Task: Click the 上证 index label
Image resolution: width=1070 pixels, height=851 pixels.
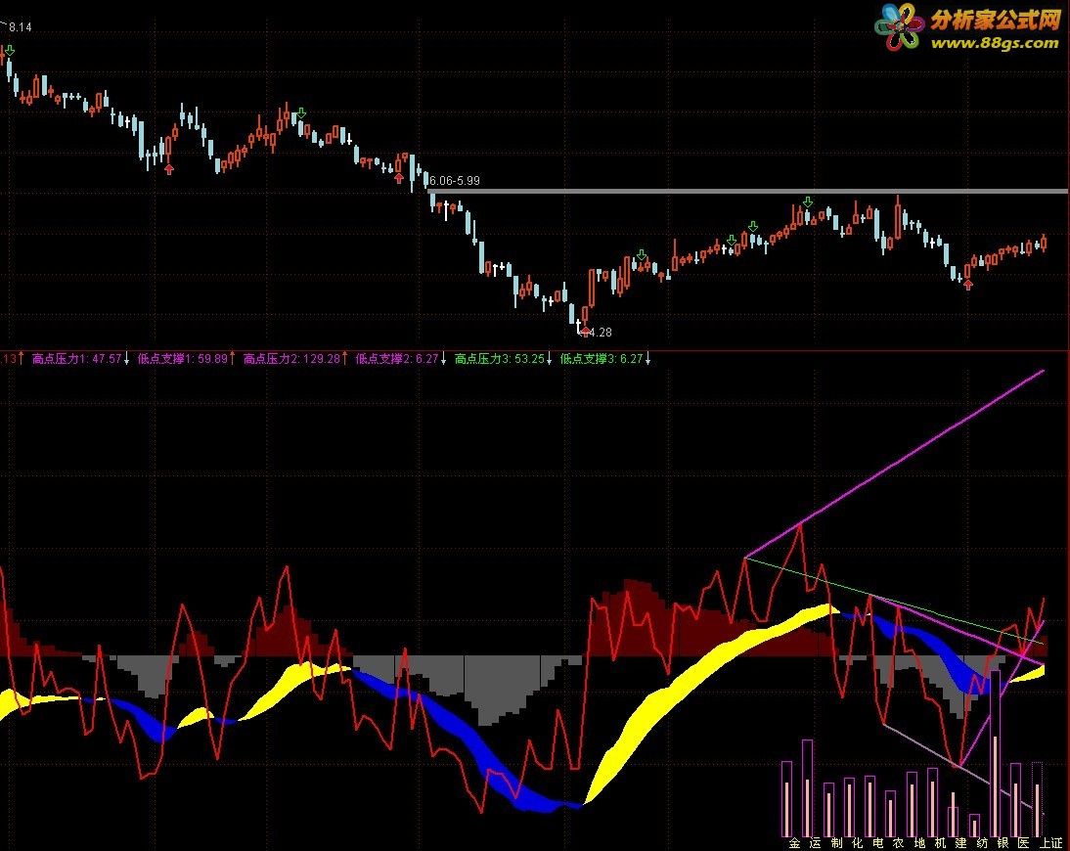Action: tap(1051, 843)
